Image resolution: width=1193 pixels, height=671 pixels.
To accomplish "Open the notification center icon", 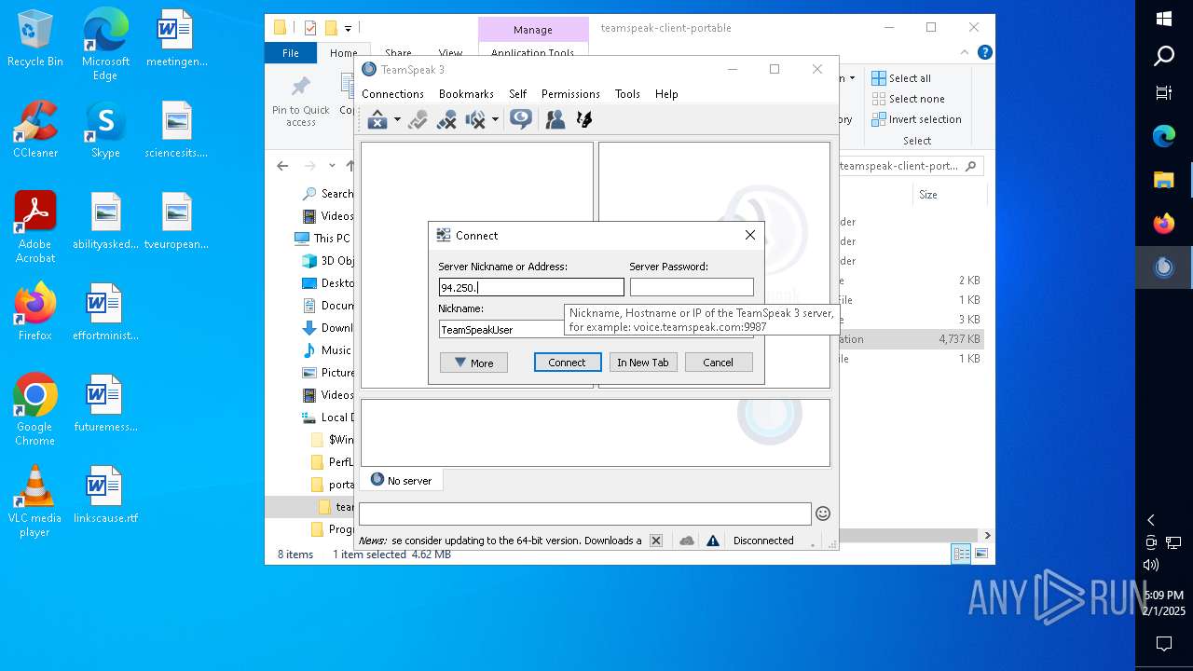I will 1164,643.
